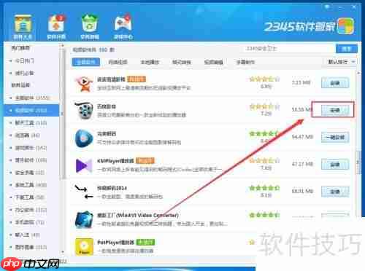Select 图形图像 category in sidebar
This screenshot has height=271, width=365.
31,247
